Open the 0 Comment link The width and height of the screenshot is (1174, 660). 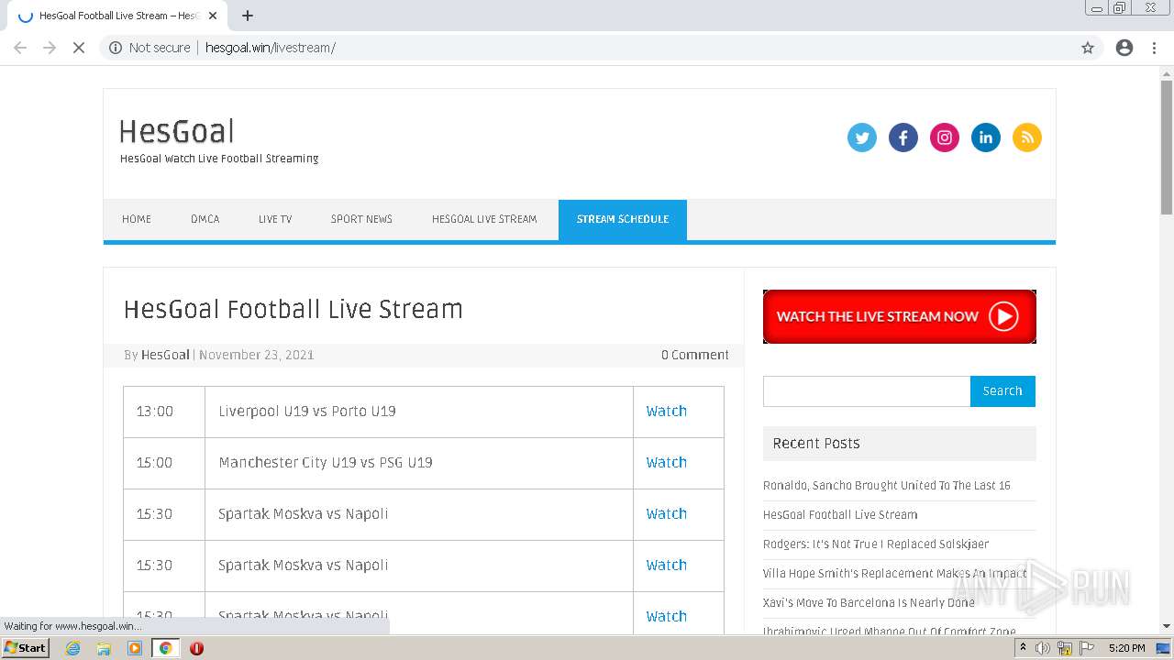tap(695, 355)
